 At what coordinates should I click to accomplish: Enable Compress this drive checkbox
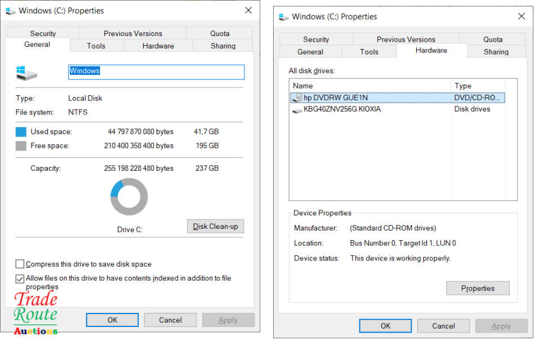[x=20, y=264]
